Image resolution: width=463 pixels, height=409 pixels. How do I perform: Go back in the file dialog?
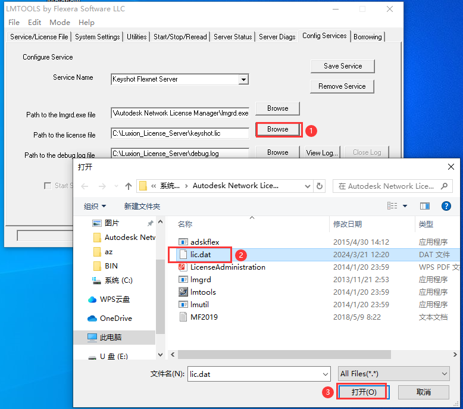[85, 186]
